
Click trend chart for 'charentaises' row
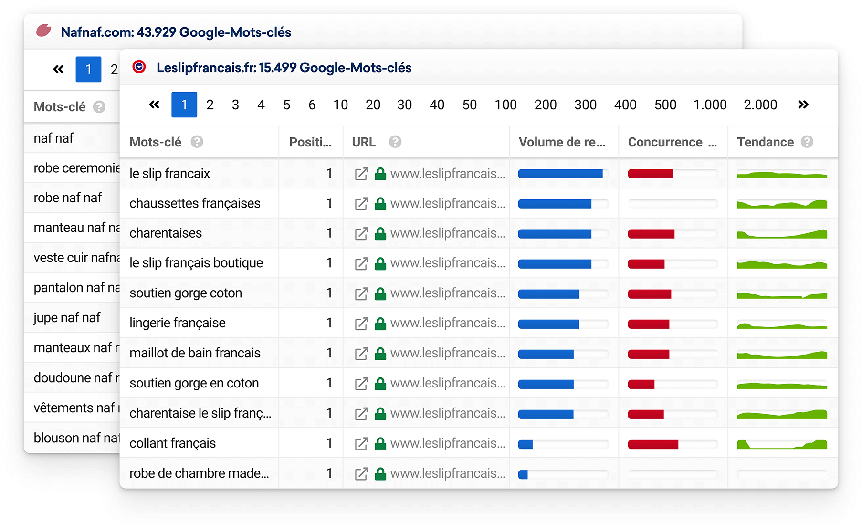(x=782, y=234)
